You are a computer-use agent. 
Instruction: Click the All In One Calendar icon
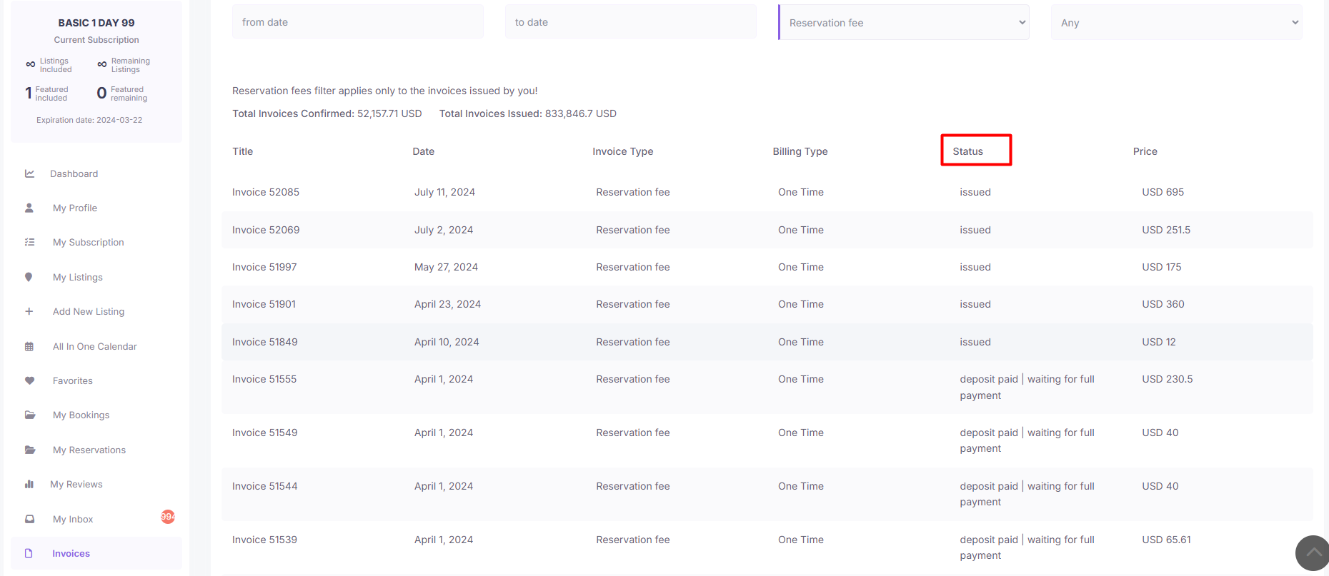coord(29,346)
